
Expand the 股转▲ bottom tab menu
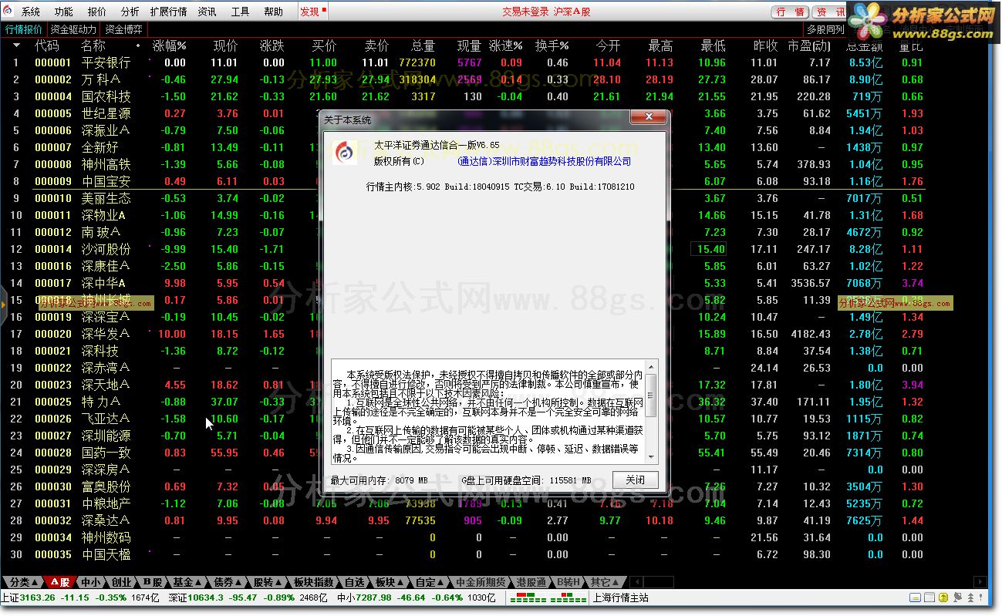269,582
